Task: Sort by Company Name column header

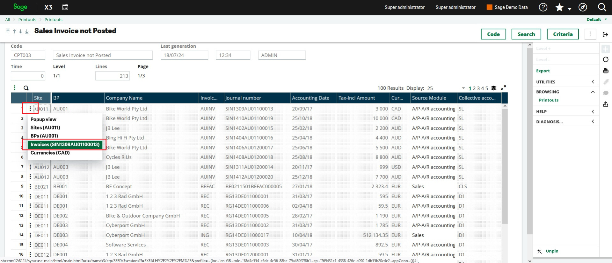Action: point(152,98)
